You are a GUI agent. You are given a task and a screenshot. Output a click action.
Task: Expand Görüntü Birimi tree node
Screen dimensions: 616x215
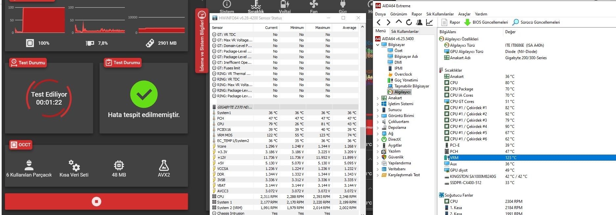(378, 116)
